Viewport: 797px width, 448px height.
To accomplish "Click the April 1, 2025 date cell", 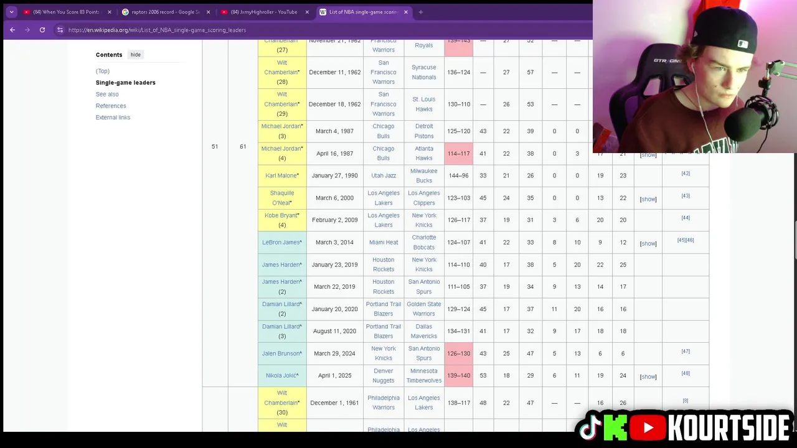I will pos(335,376).
